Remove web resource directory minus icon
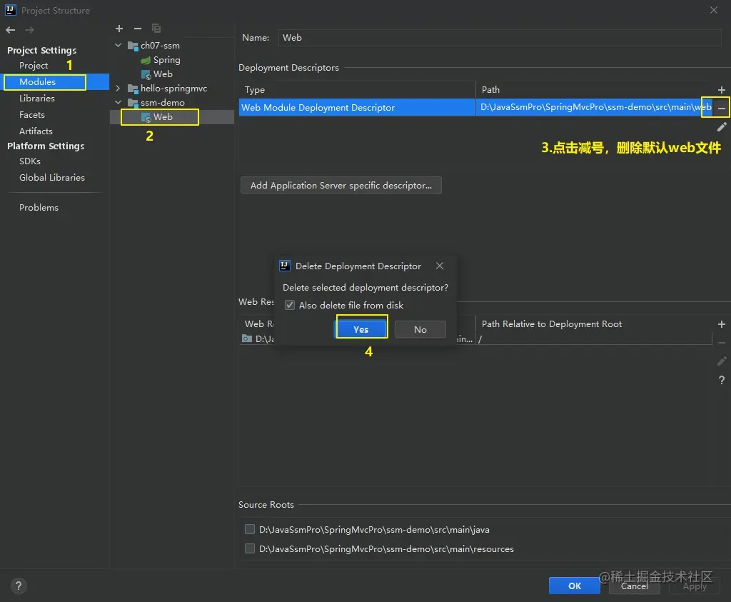731x602 pixels. point(721,343)
